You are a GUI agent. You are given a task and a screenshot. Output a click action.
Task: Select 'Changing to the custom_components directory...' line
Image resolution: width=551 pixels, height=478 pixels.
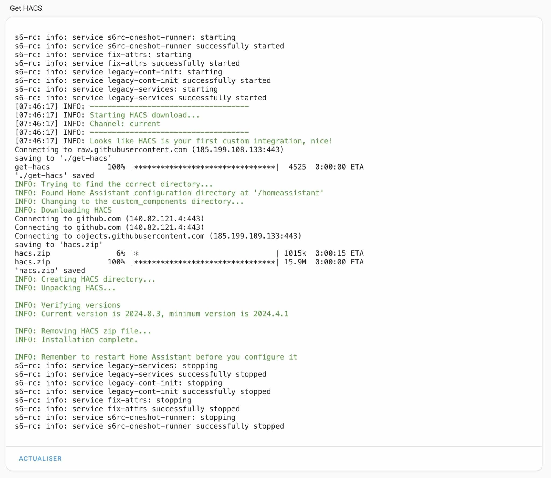[129, 201]
